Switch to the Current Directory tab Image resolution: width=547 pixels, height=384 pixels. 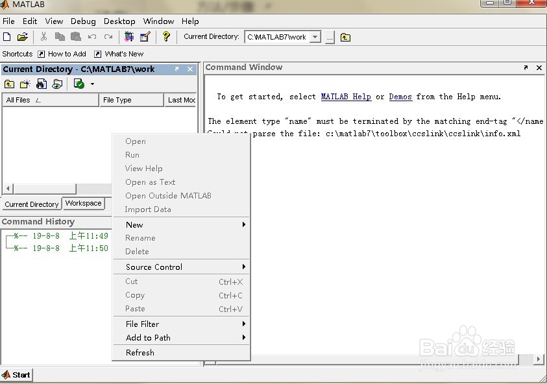tap(32, 204)
